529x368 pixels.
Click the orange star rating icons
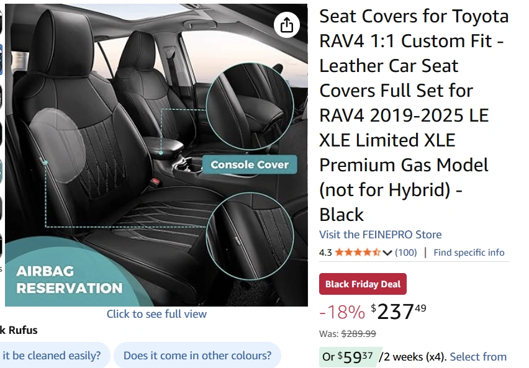pyautogui.click(x=358, y=253)
